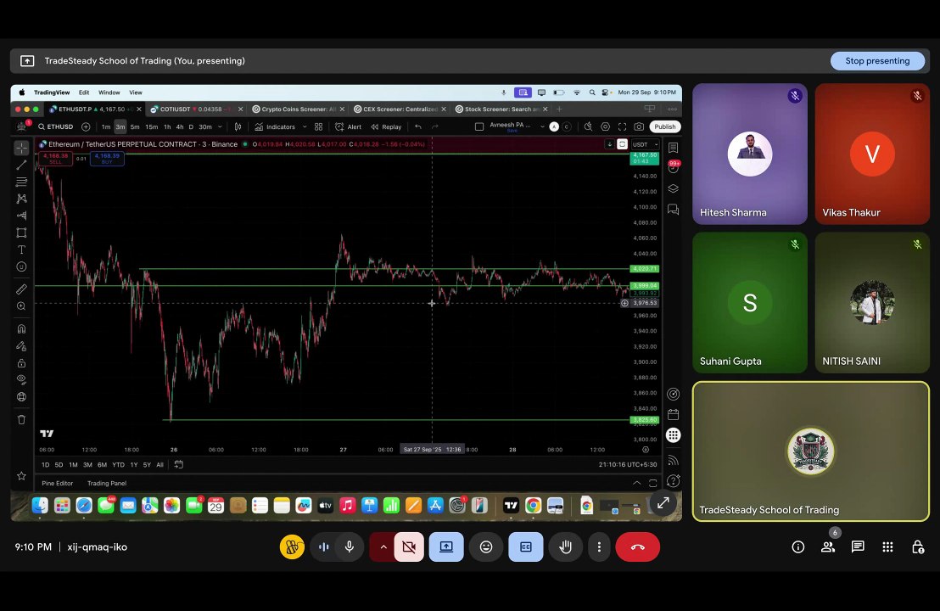Screen dimensions: 940x611
Task: Select the 5m timeframe
Action: pos(135,126)
